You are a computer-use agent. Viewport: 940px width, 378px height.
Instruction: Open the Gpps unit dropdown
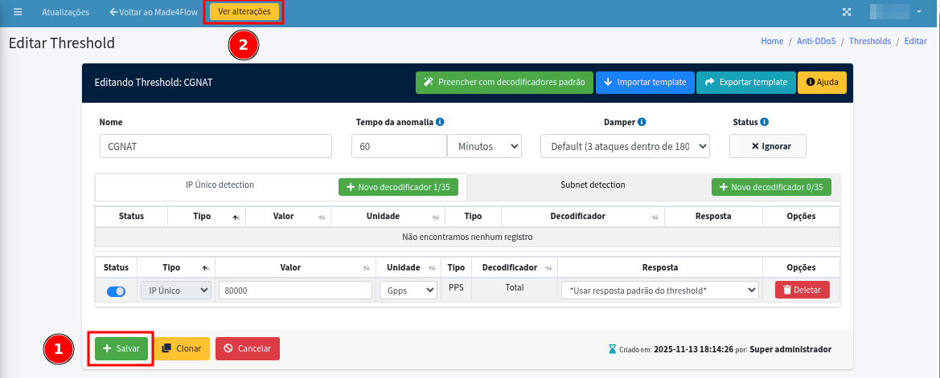tap(408, 291)
